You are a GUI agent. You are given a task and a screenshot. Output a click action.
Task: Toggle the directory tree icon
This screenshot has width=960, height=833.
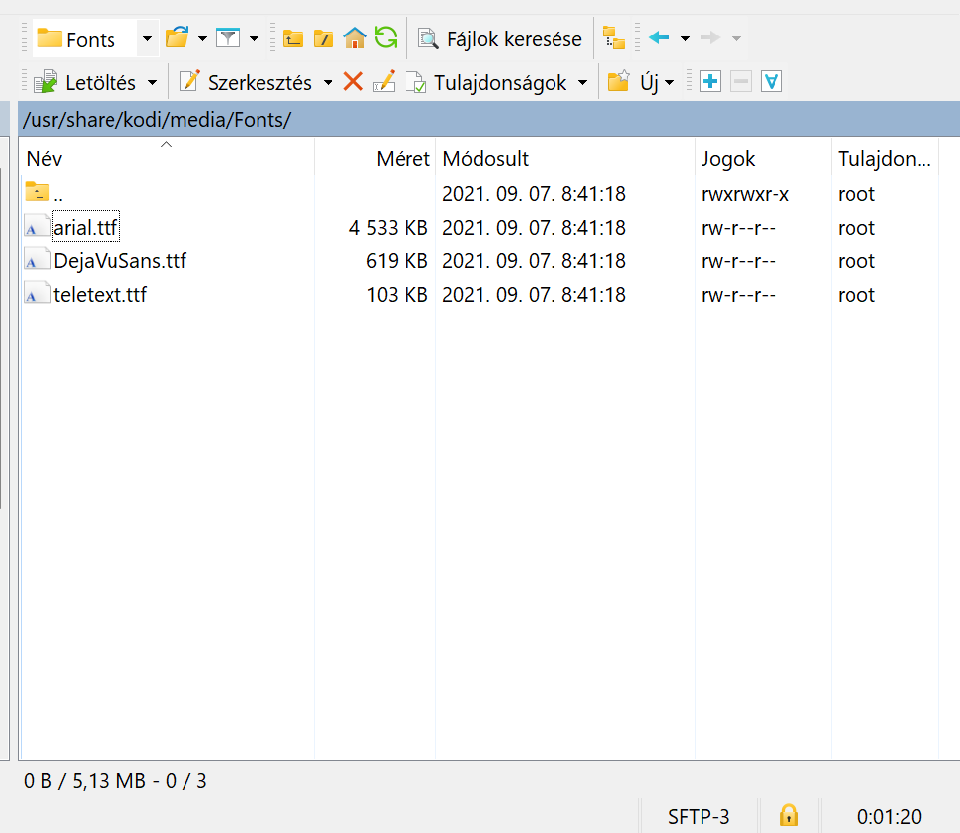point(614,37)
